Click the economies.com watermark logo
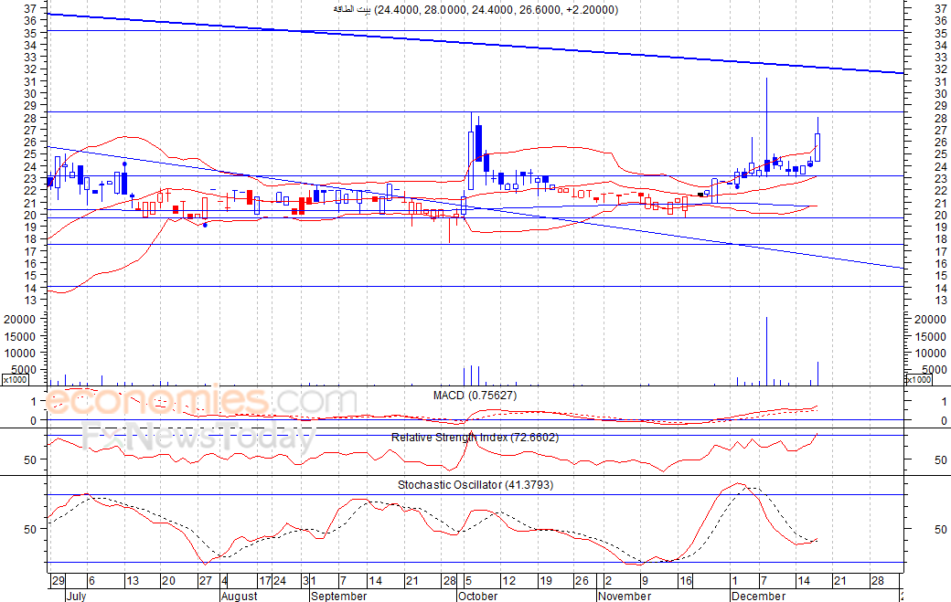This screenshot has height=602, width=951. [201, 401]
